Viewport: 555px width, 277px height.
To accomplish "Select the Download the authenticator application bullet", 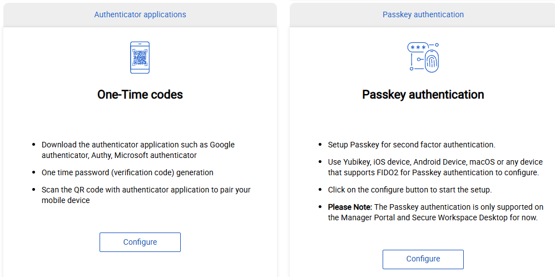I will tap(138, 150).
